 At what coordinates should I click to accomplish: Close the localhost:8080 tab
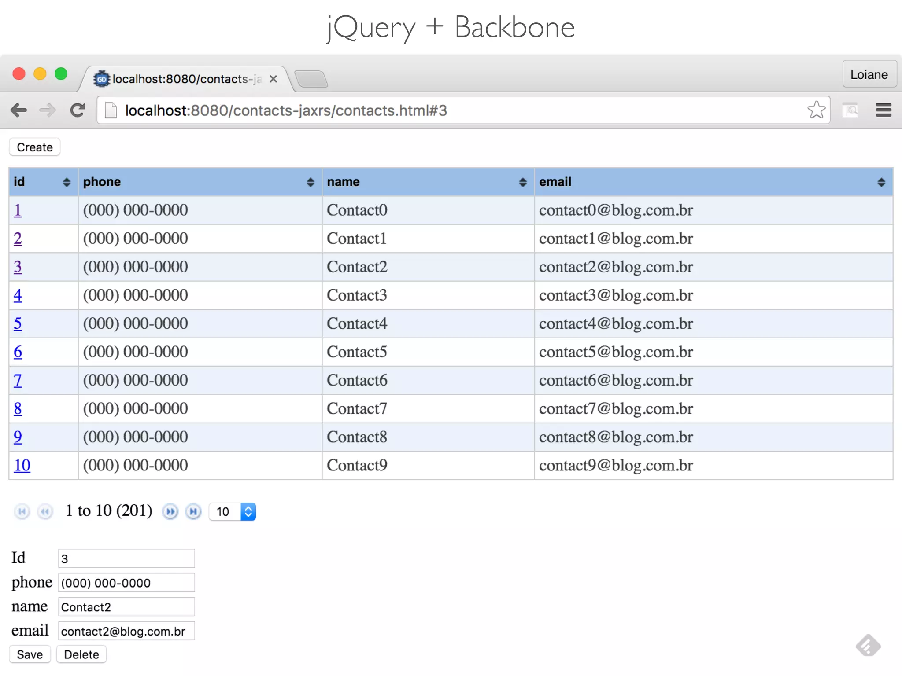pos(273,79)
